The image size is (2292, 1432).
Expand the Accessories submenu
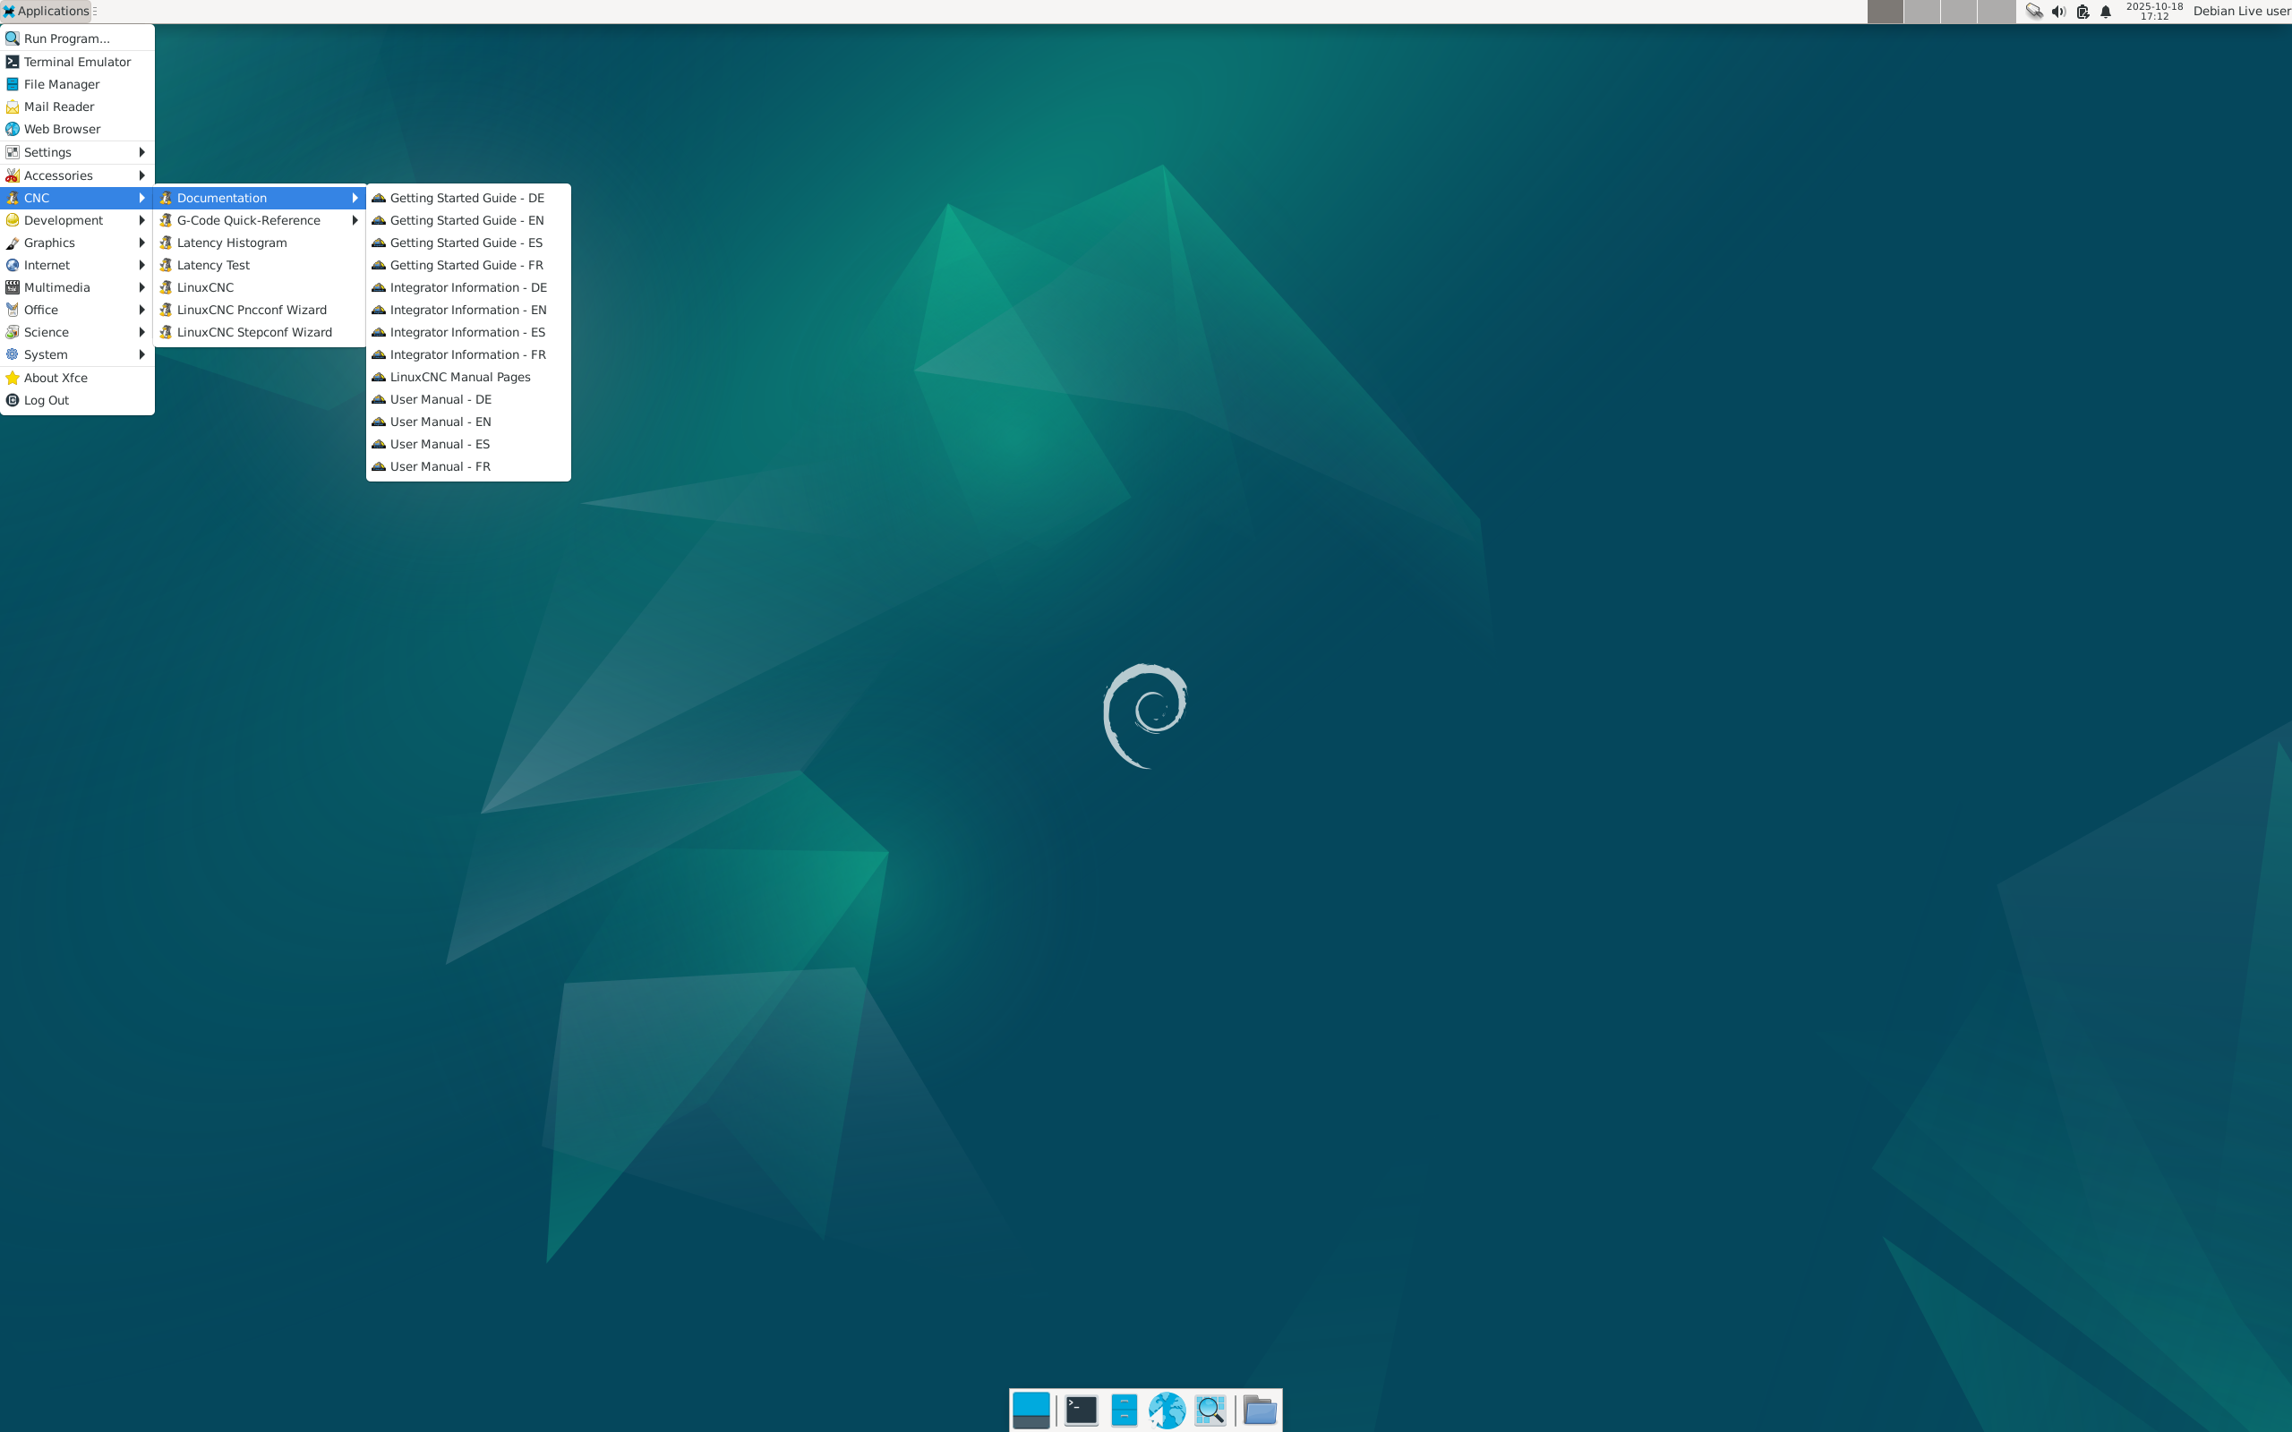(x=78, y=175)
